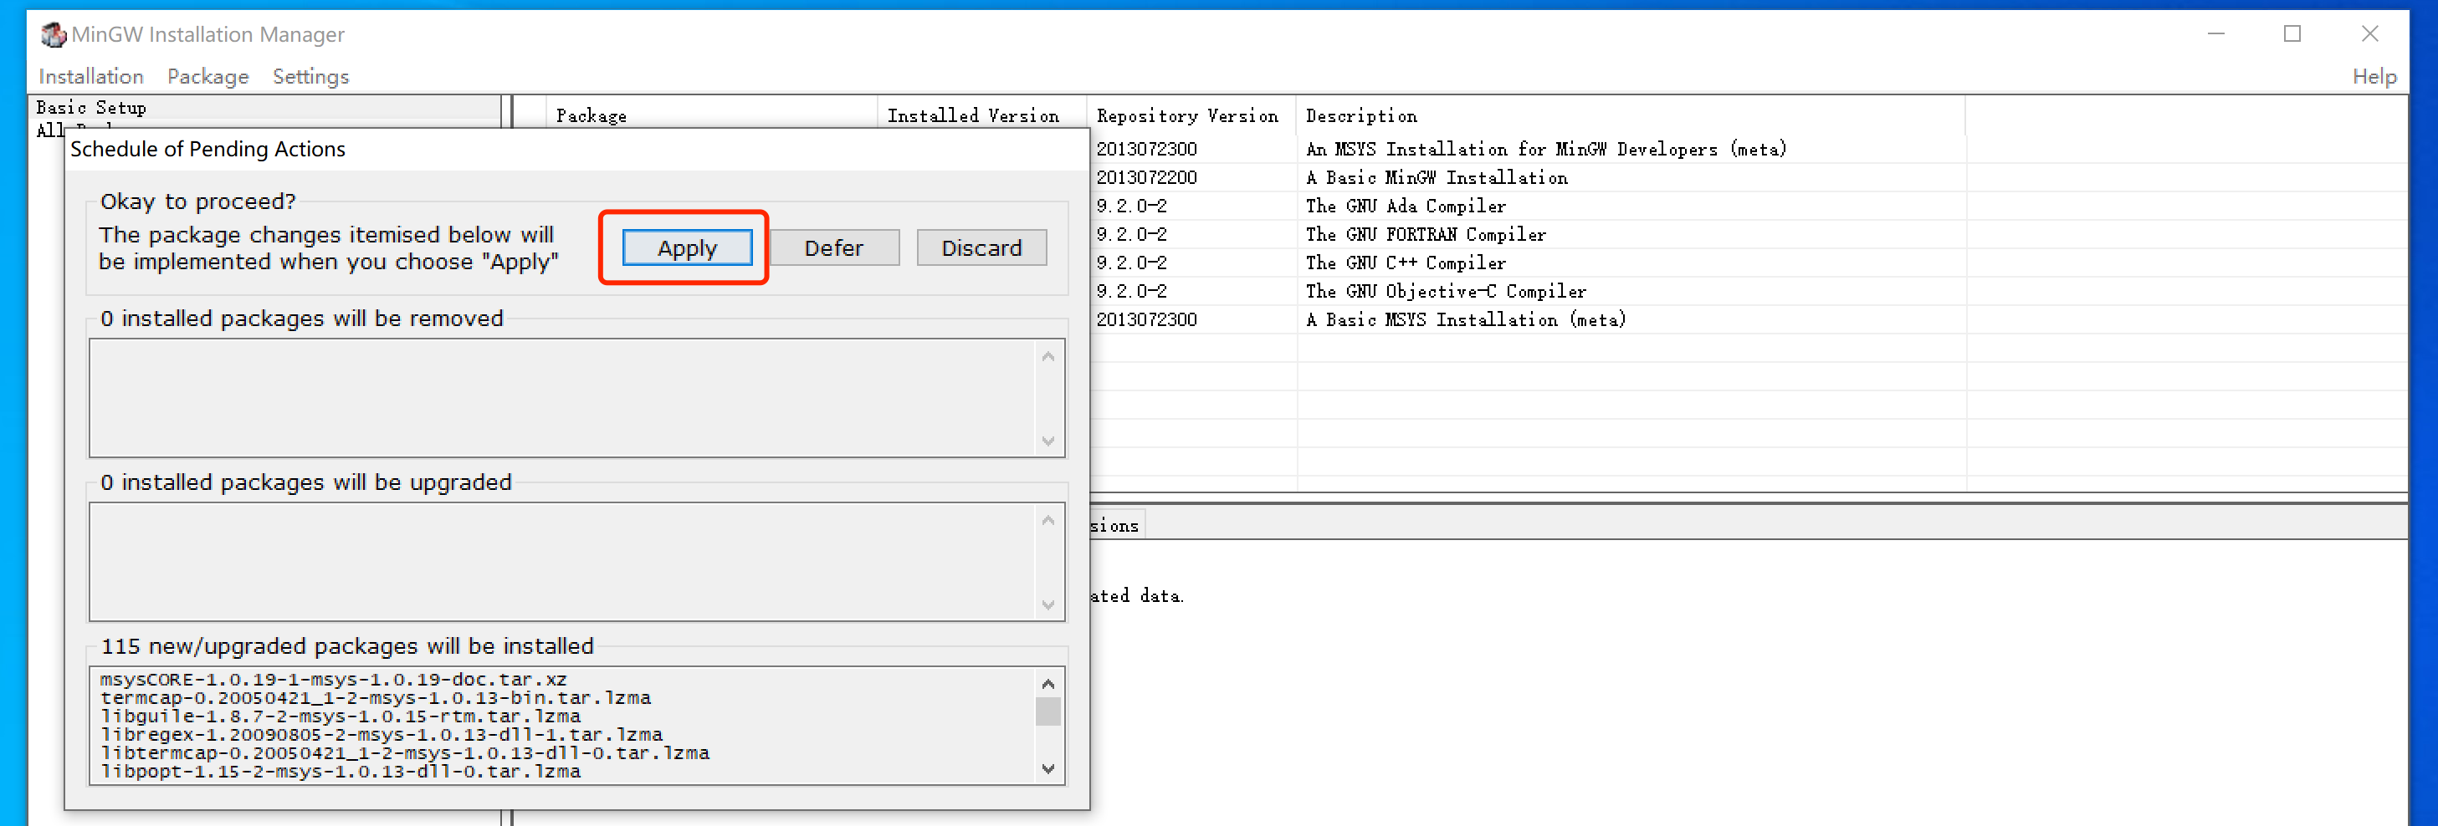
Task: Click the Description column header
Action: click(x=1630, y=115)
